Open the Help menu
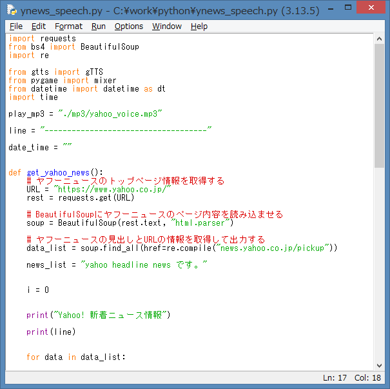This screenshot has width=390, height=389. tap(199, 26)
